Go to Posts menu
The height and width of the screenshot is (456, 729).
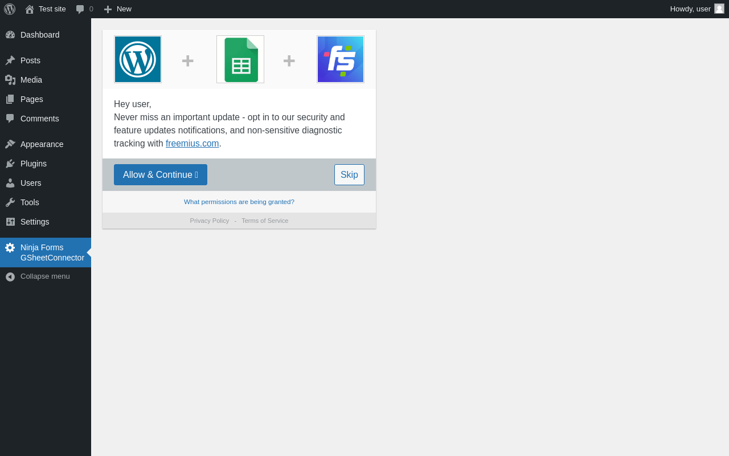[x=46, y=60]
